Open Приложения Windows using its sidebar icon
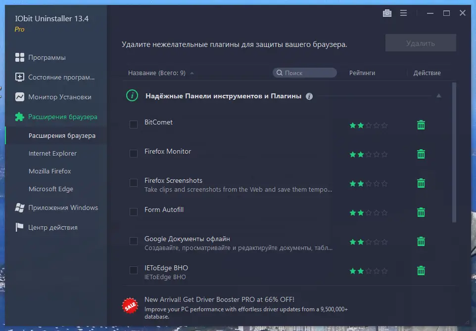The width and height of the screenshot is (476, 331). pos(20,207)
